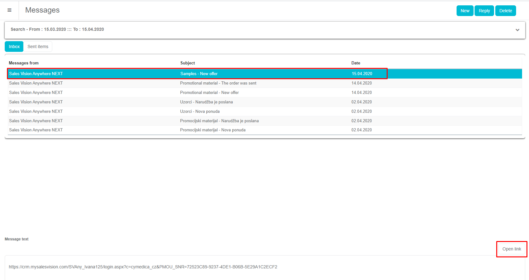Screen dimensions: 529x280
Task: Click the New message button
Action: [x=465, y=11]
